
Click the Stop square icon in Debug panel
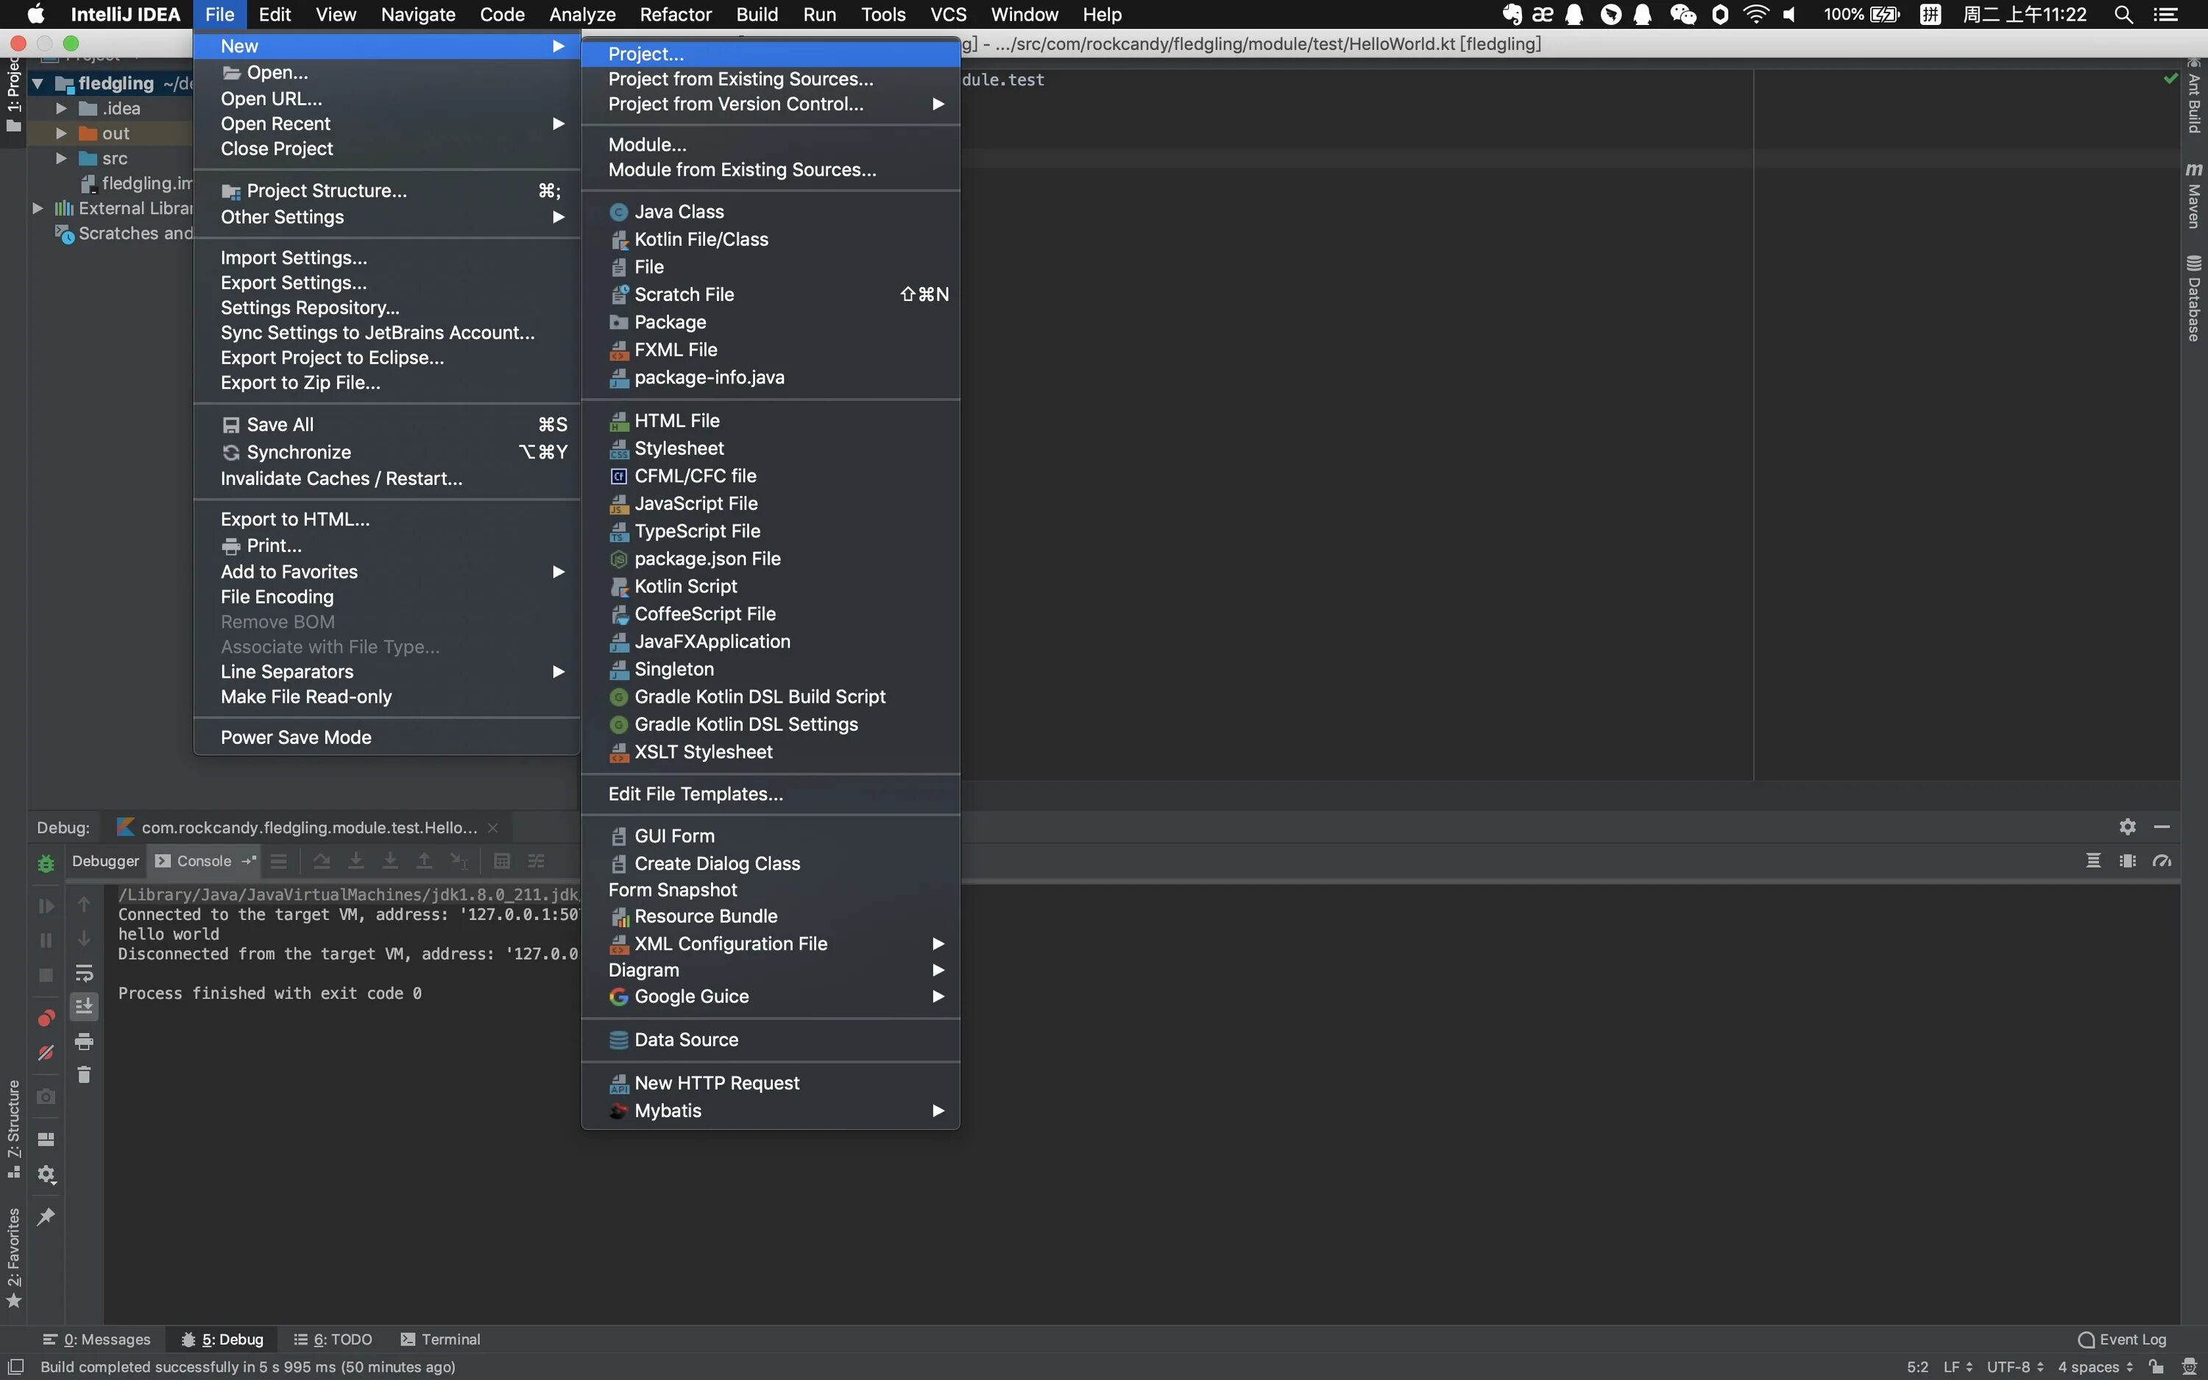tap(46, 976)
